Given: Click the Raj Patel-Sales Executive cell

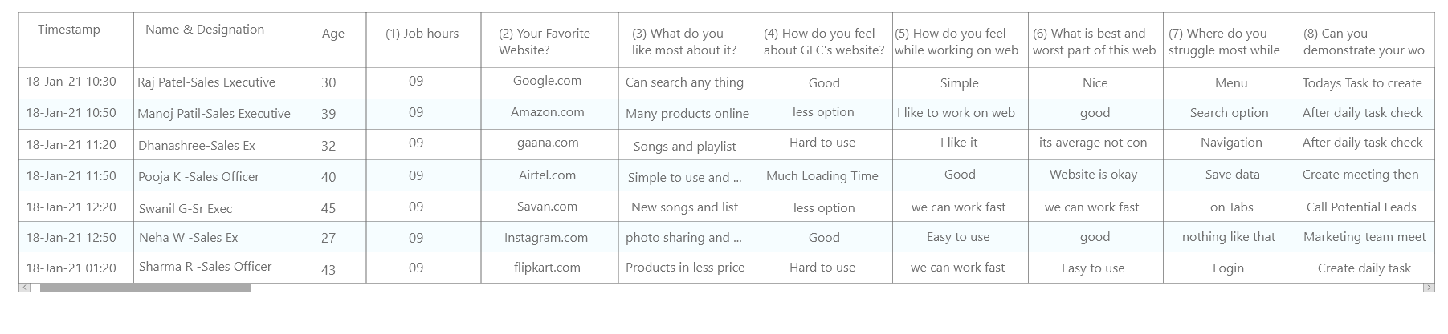Looking at the screenshot, I should pos(217,82).
